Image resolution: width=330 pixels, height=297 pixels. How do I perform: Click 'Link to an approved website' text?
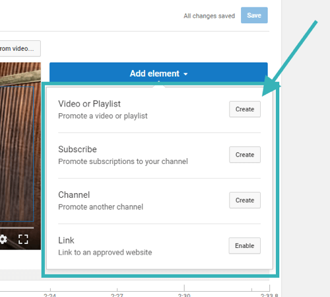point(105,253)
